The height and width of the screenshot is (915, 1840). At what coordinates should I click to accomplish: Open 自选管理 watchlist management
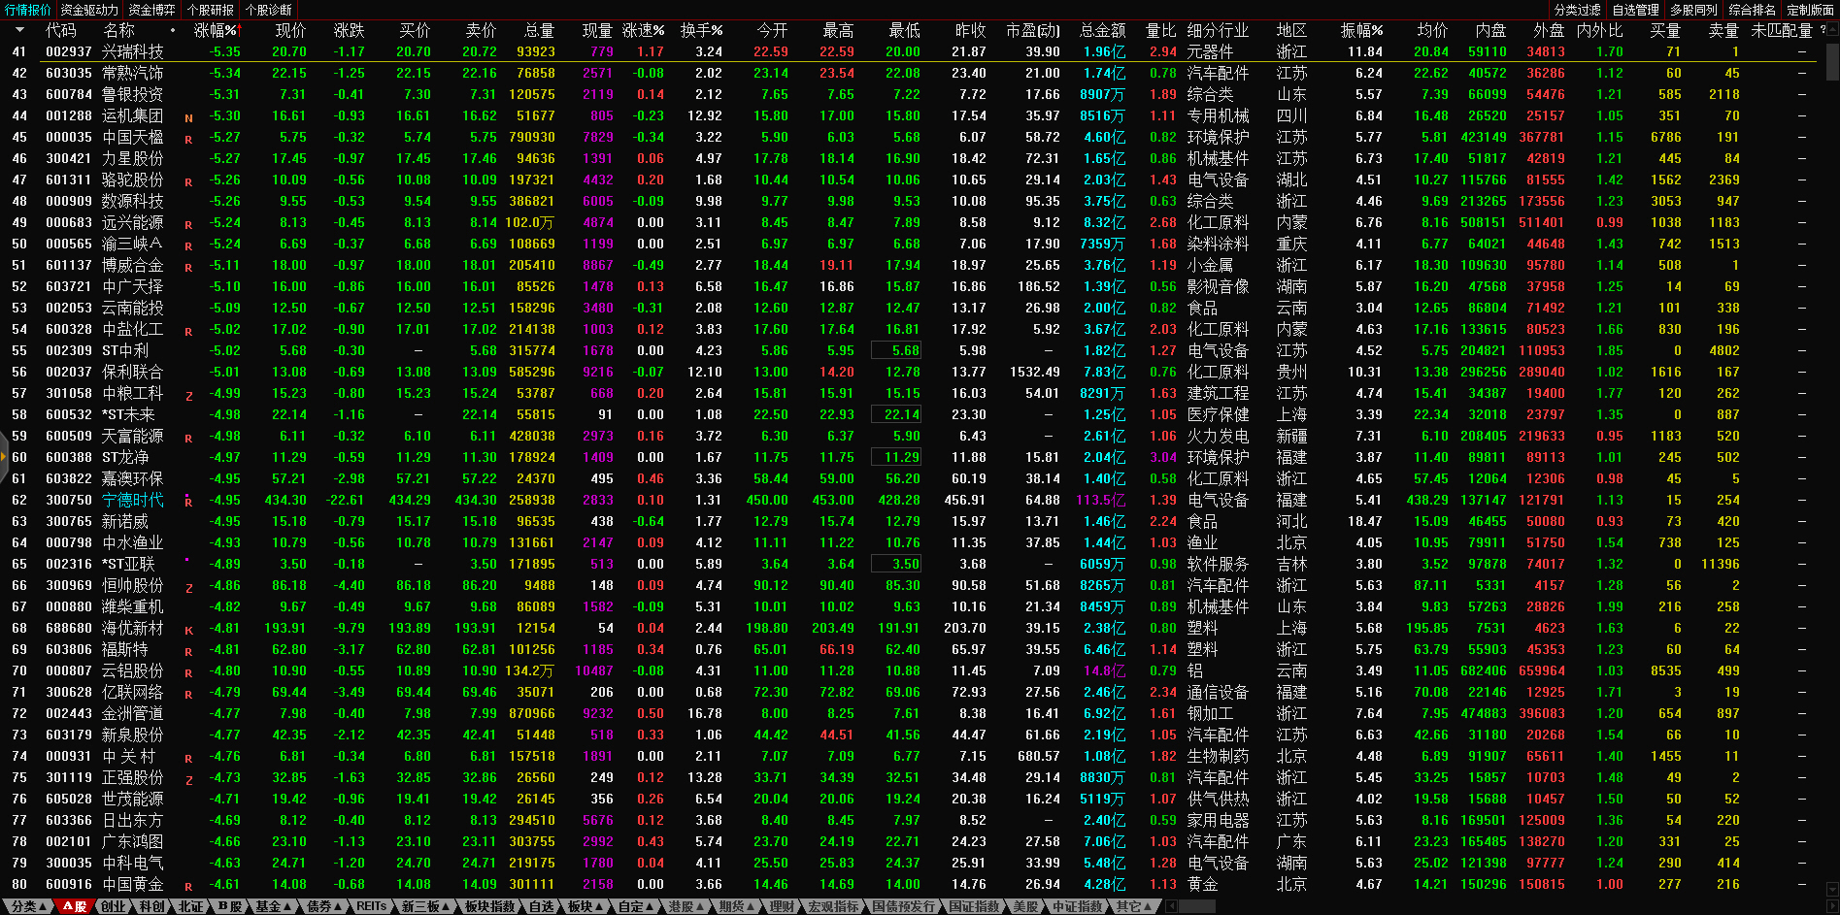pyautogui.click(x=1635, y=10)
